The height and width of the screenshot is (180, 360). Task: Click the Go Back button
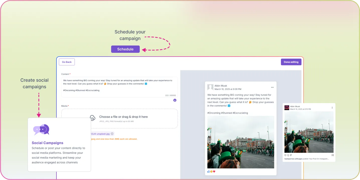click(x=66, y=62)
